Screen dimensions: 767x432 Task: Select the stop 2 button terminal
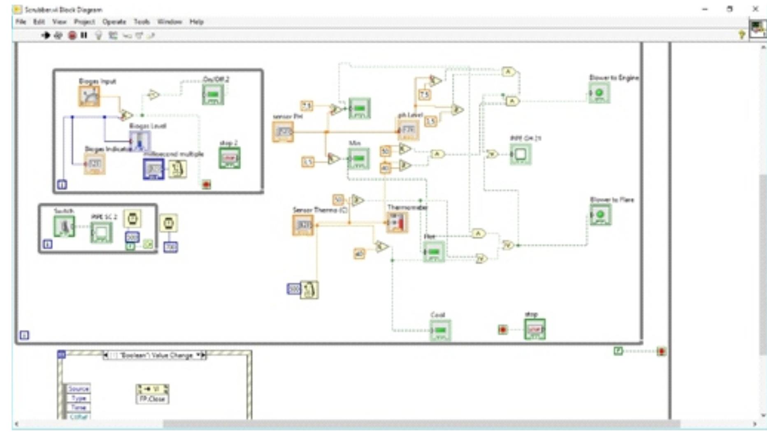point(230,158)
